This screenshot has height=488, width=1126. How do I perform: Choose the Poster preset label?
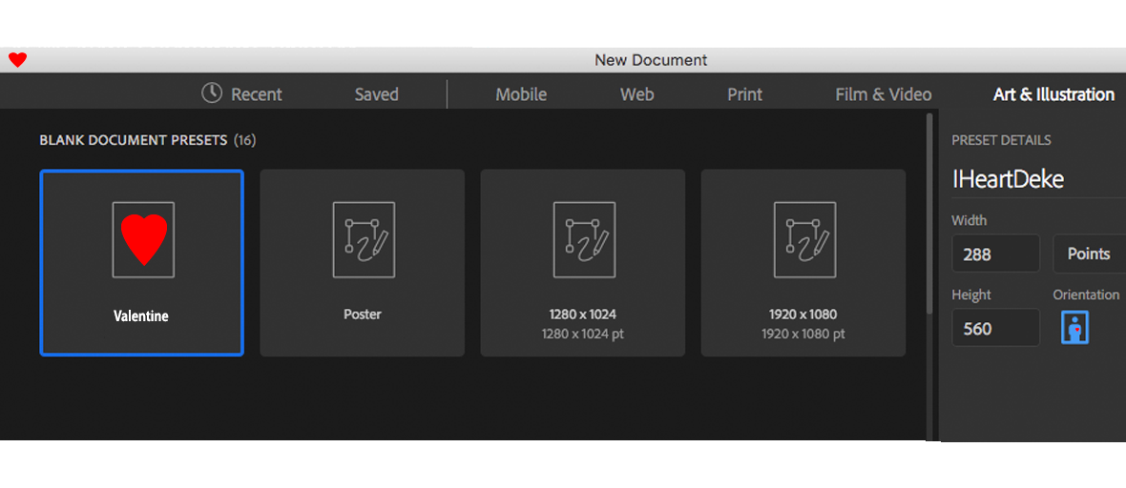362,315
